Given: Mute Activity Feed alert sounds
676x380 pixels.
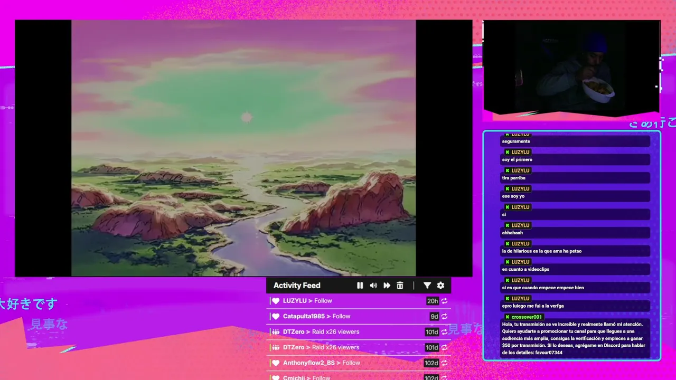Looking at the screenshot, I should [x=373, y=286].
